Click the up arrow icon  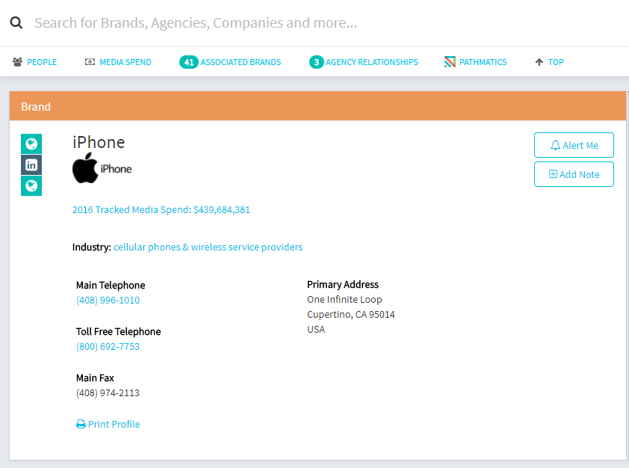pyautogui.click(x=539, y=62)
